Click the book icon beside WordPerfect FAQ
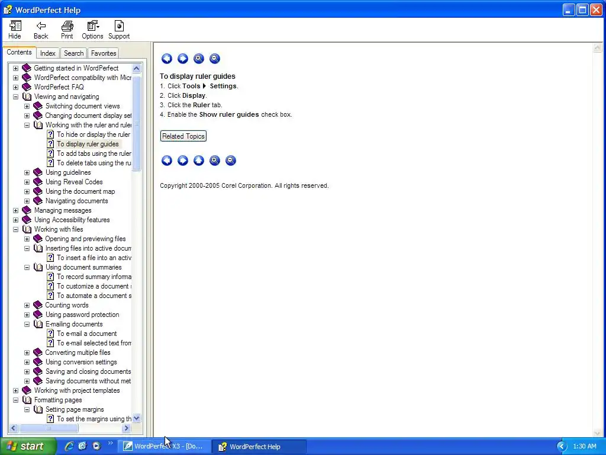Image resolution: width=606 pixels, height=455 pixels. (27, 87)
